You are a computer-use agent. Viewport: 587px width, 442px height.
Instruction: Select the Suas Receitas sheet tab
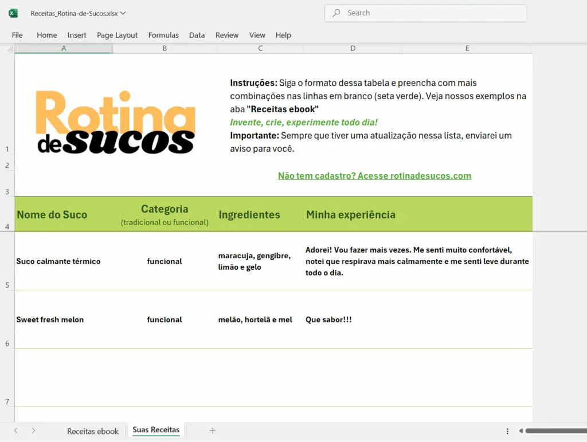(156, 430)
